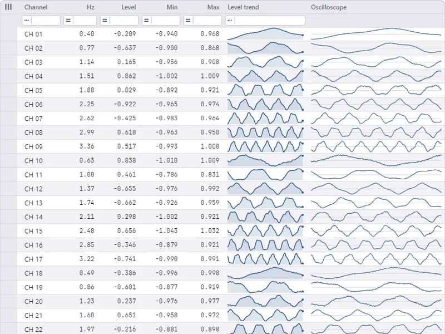Focus the Level trend filter text box

[x=270, y=21]
